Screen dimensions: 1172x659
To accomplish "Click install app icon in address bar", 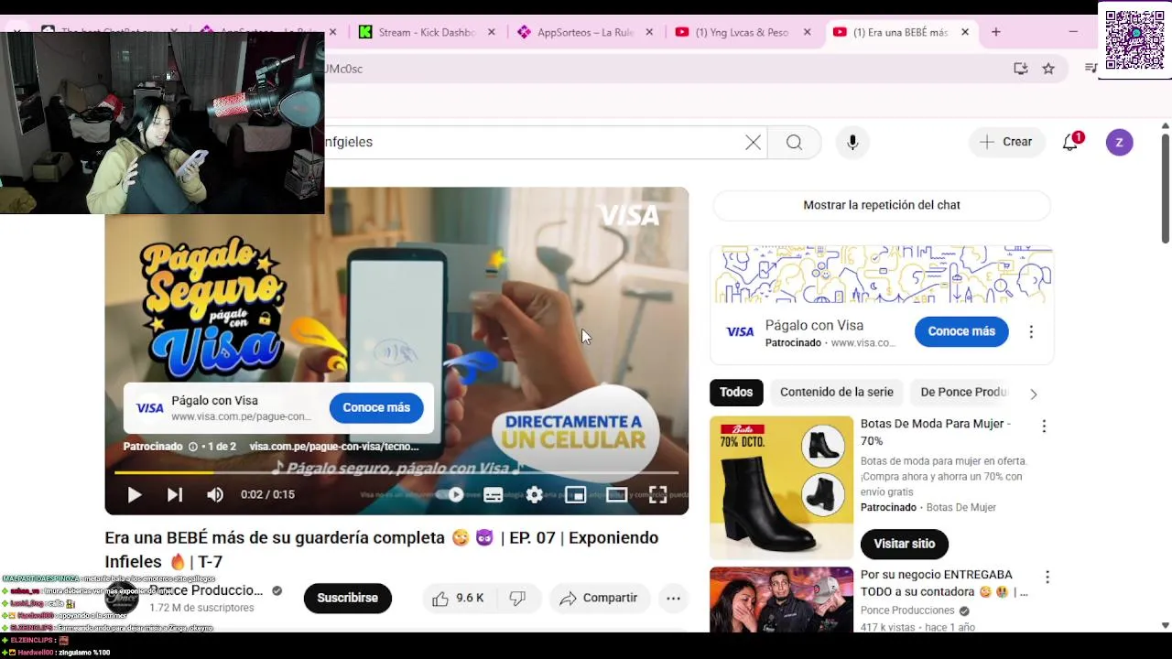I will pos(1021,69).
